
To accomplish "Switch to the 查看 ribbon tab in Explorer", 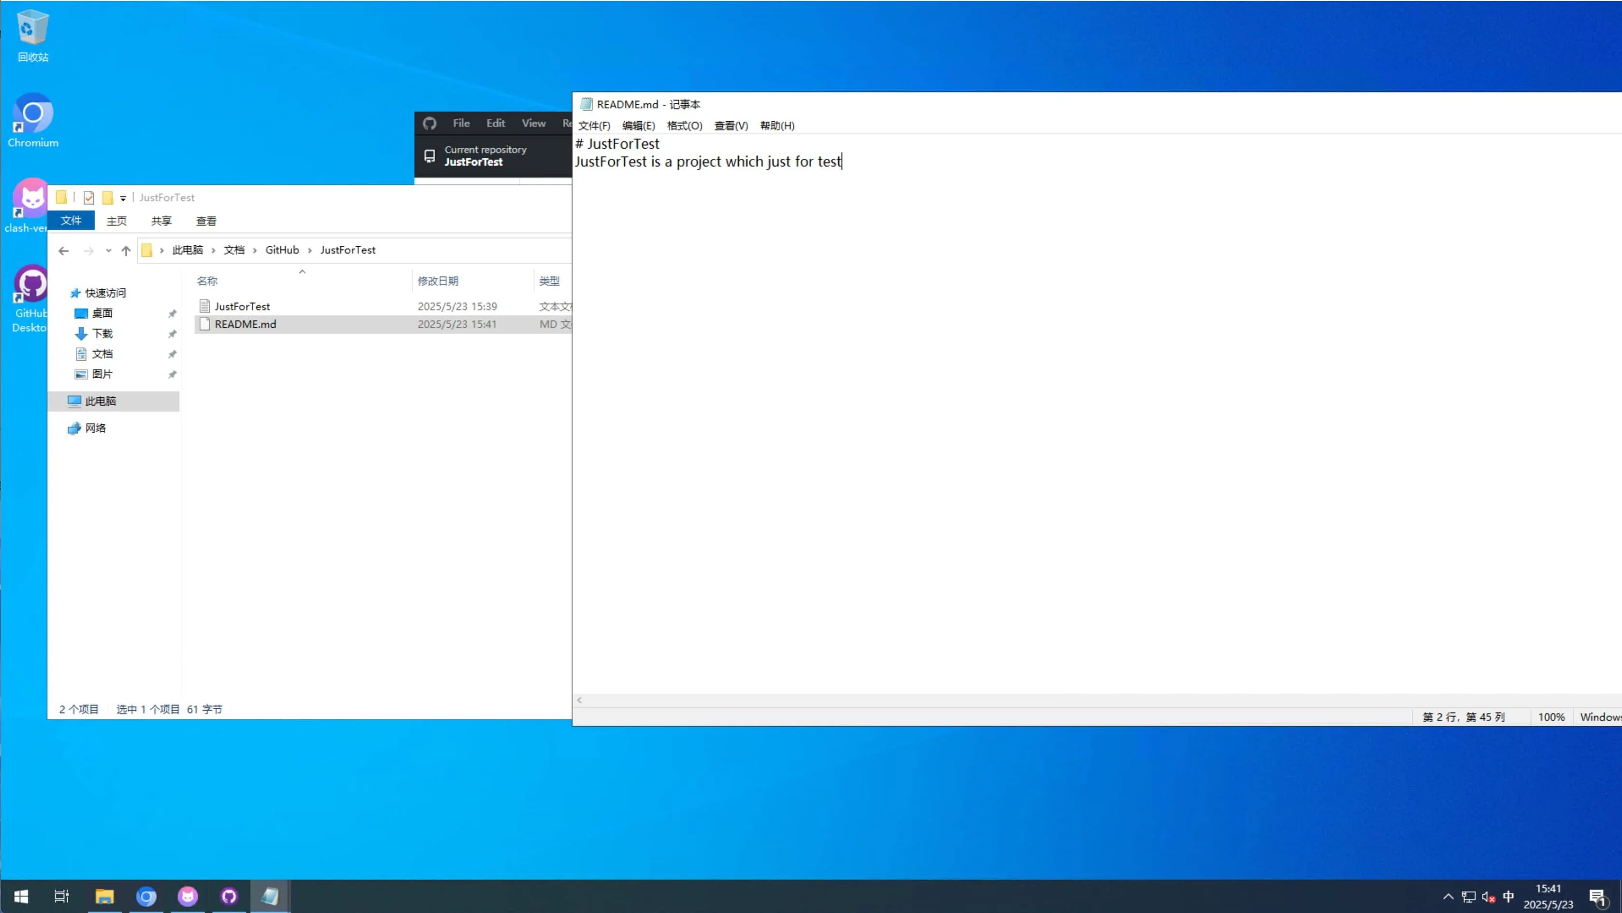I will pyautogui.click(x=206, y=221).
